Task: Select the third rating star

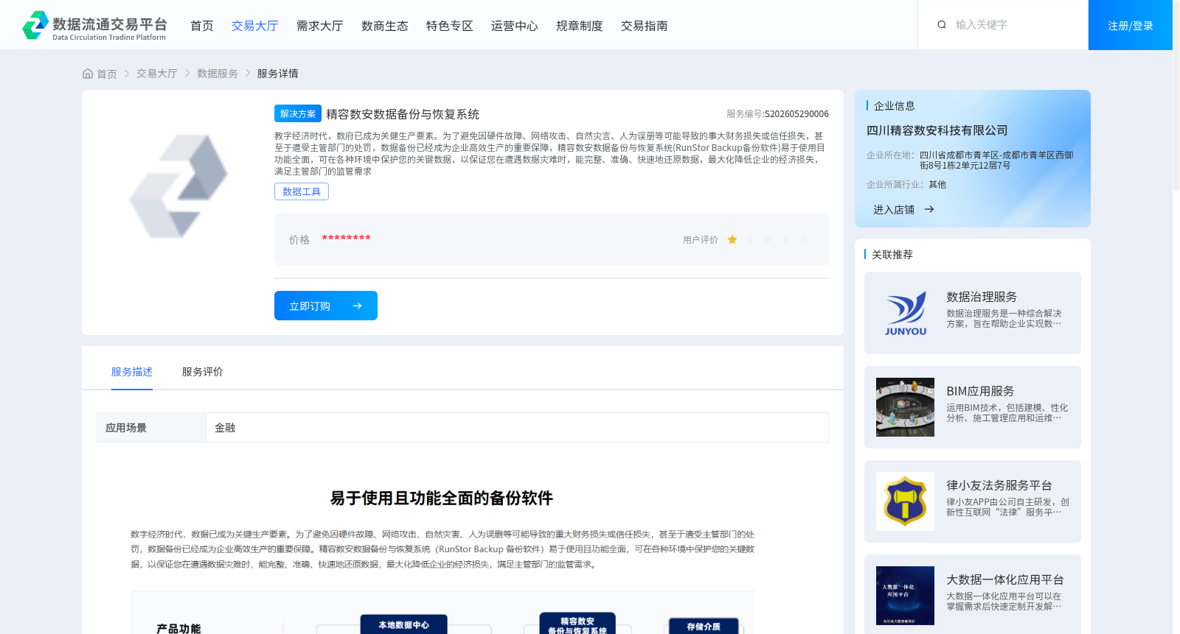Action: 768,240
